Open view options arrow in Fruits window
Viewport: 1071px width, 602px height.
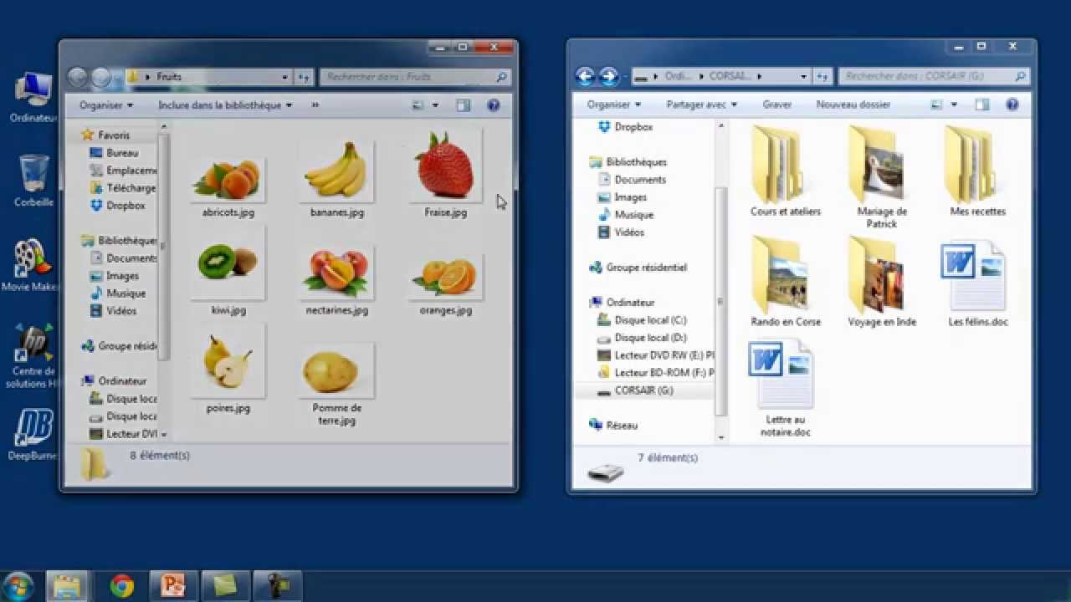(435, 105)
